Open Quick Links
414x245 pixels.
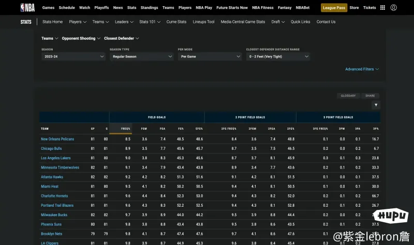coord(301,22)
